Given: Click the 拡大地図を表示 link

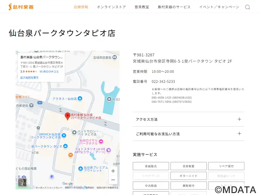Looking at the screenshot, I should (29, 78).
